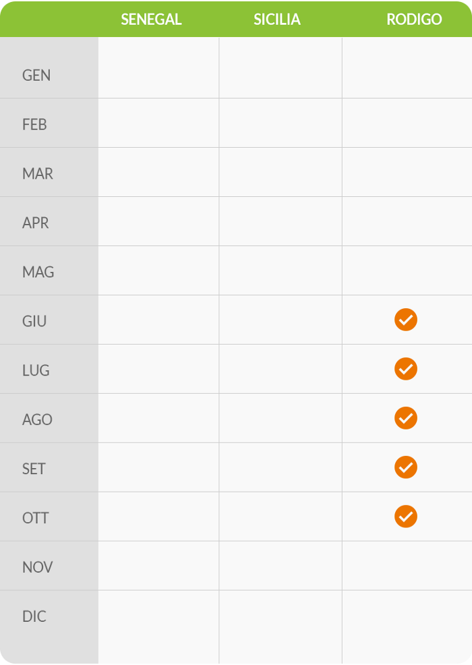Click the orange checkmark in AGO row
Viewport: 472px width, 665px height.
click(x=406, y=418)
